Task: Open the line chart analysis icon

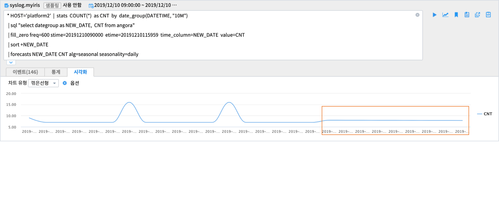Action: [x=445, y=15]
